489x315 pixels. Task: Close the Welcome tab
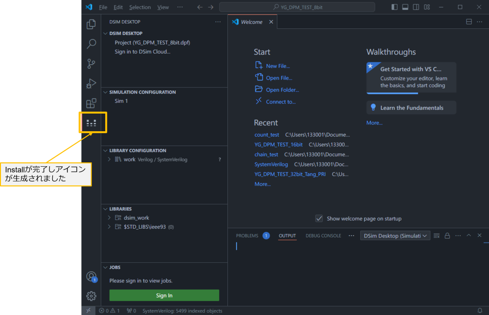point(271,22)
